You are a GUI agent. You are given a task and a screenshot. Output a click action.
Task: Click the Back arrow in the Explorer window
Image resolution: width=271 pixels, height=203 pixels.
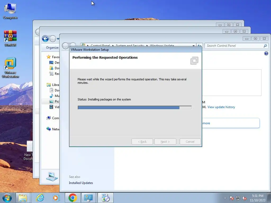pyautogui.click(x=45, y=39)
